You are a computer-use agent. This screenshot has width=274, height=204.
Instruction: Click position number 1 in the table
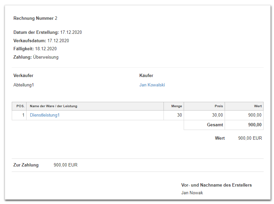tap(23, 115)
